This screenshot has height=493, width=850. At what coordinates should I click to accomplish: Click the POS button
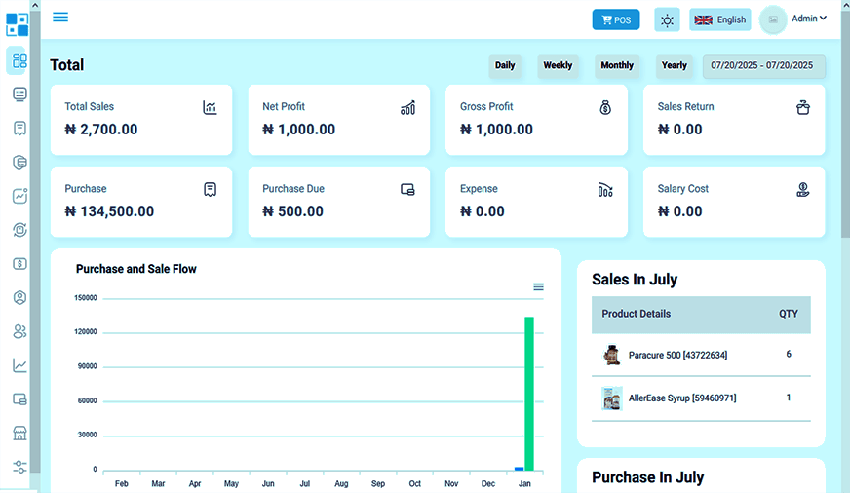tap(616, 19)
